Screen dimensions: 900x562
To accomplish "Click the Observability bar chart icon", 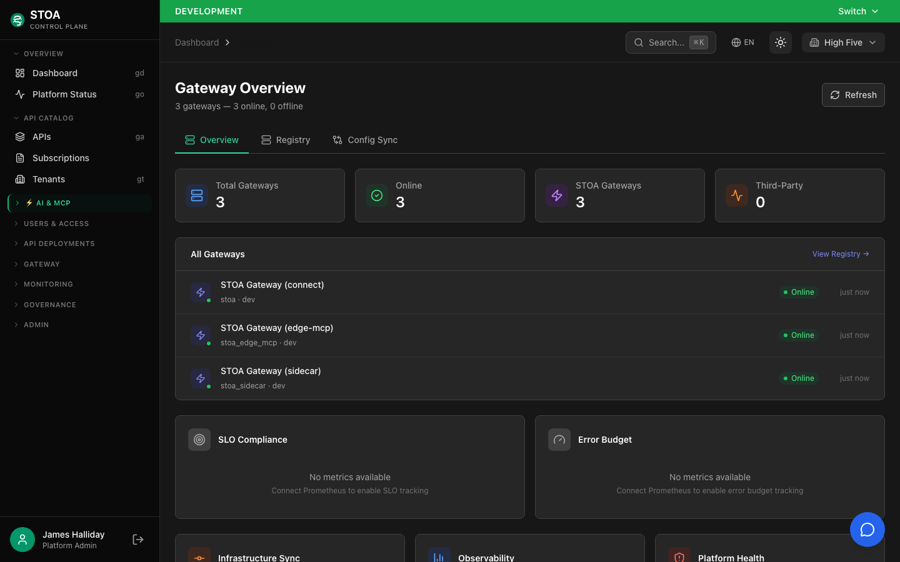I will click(439, 555).
